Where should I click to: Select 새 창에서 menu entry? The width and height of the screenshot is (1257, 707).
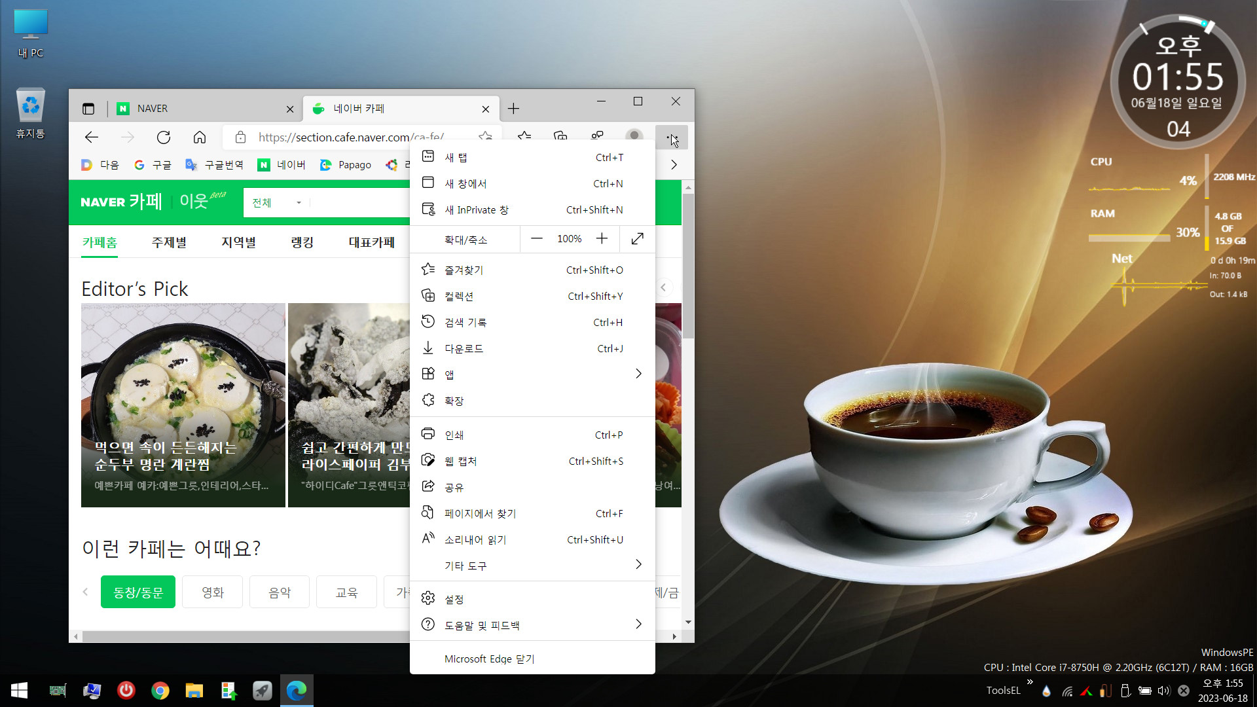(532, 183)
